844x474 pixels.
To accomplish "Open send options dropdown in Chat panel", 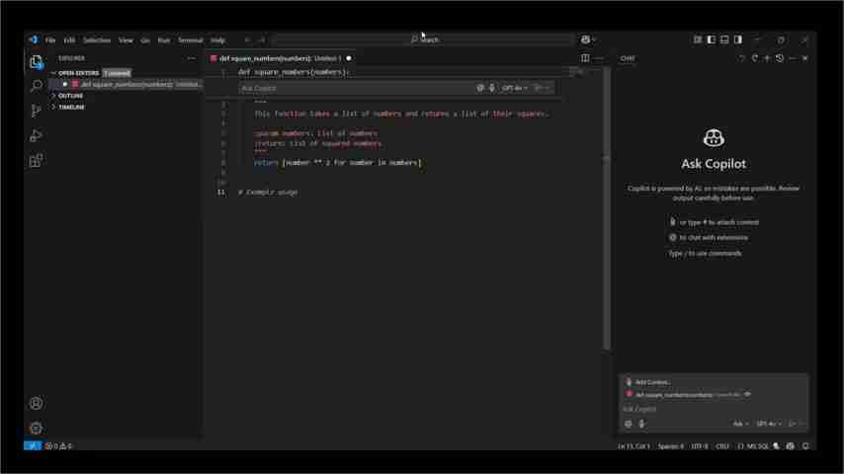I will pos(802,424).
